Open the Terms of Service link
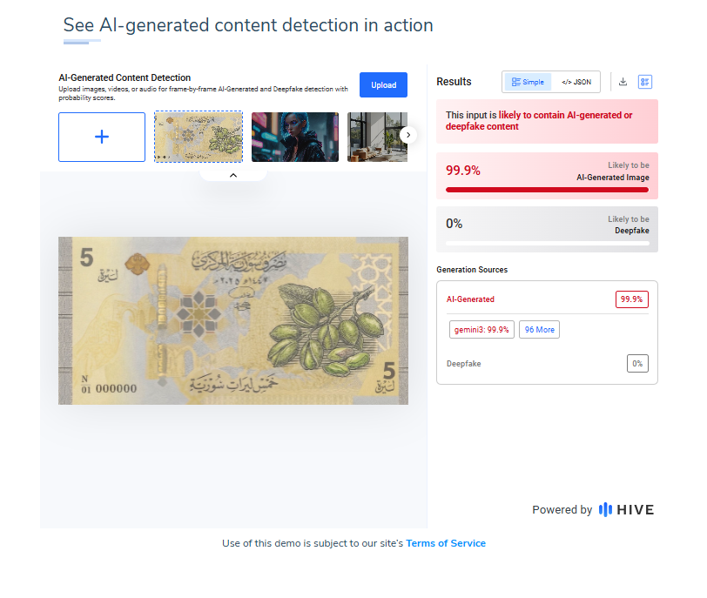This screenshot has height=598, width=707. click(446, 543)
